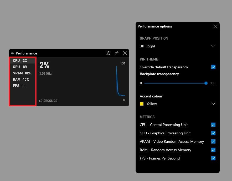Toggle Override default transparency checkbox

pyautogui.click(x=213, y=67)
